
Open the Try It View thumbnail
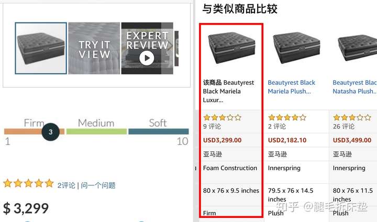pyautogui.click(x=94, y=48)
